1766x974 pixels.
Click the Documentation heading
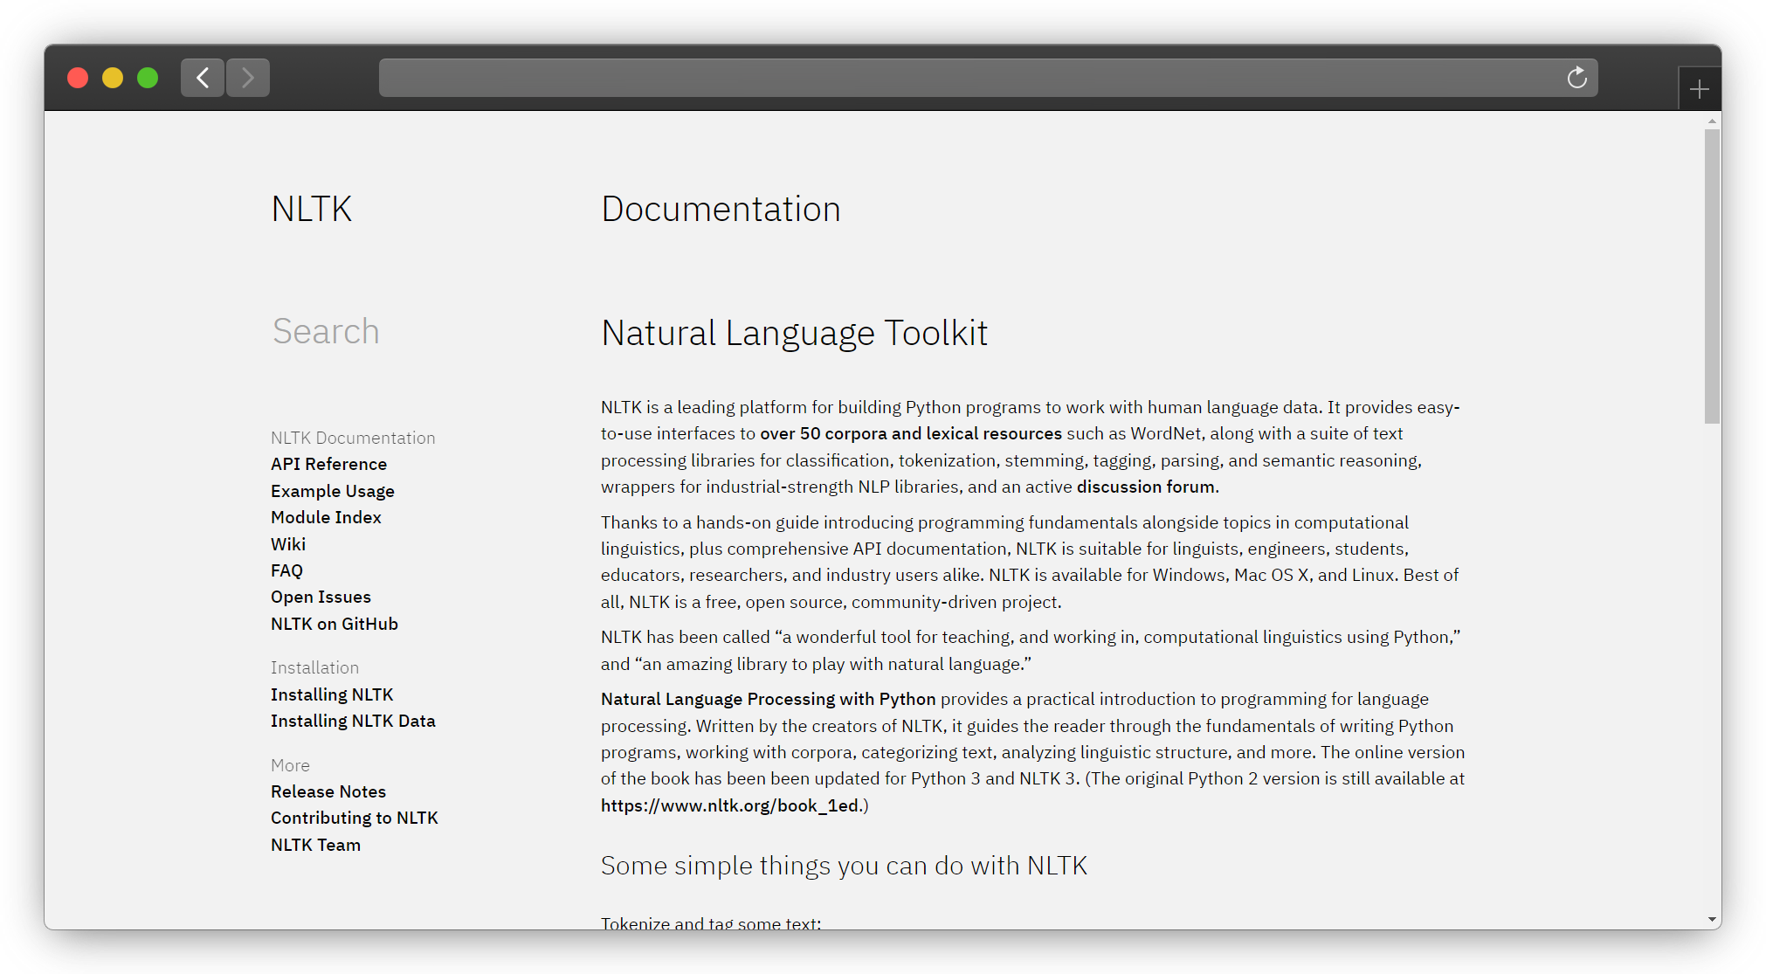pyautogui.click(x=721, y=209)
